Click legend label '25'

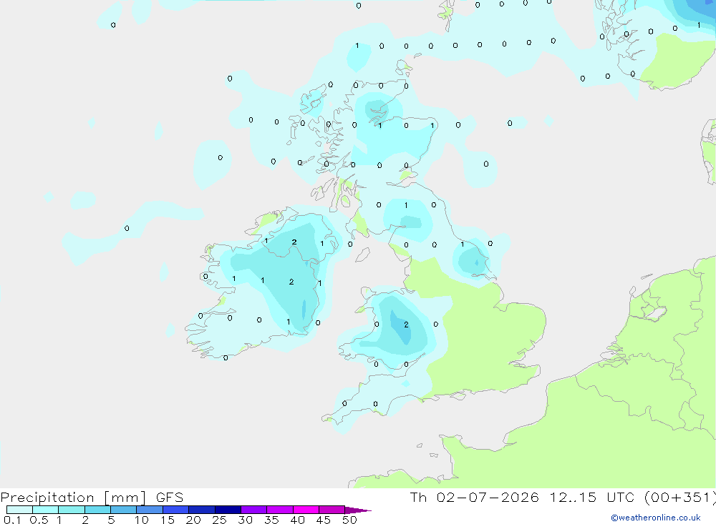[x=220, y=520]
